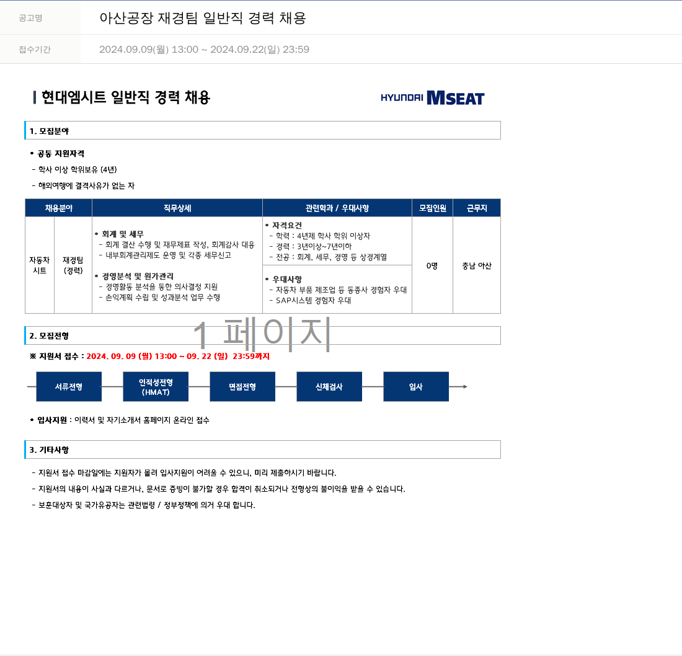Click the '입사' process step box
The width and height of the screenshot is (682, 656).
tap(416, 386)
